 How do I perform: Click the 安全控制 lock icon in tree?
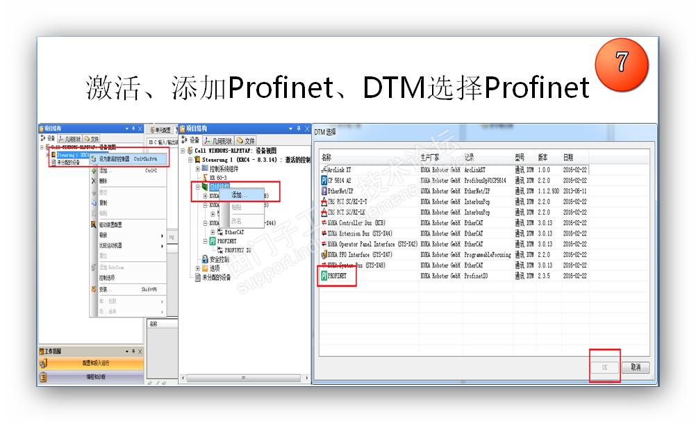205,259
